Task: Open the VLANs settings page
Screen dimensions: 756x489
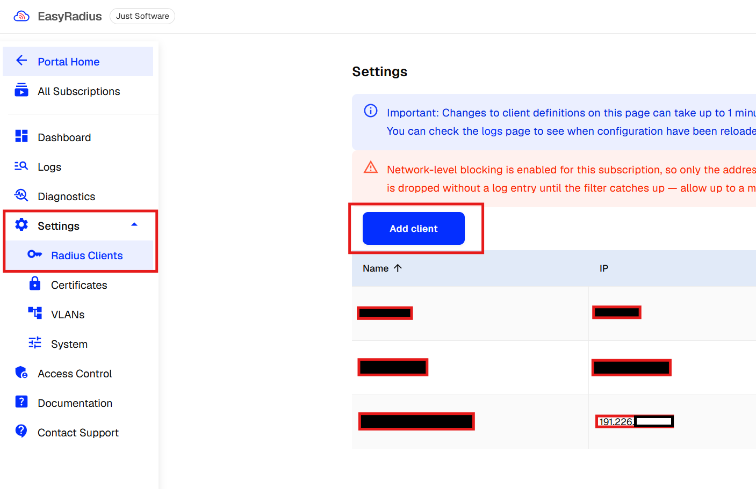Action: click(68, 315)
